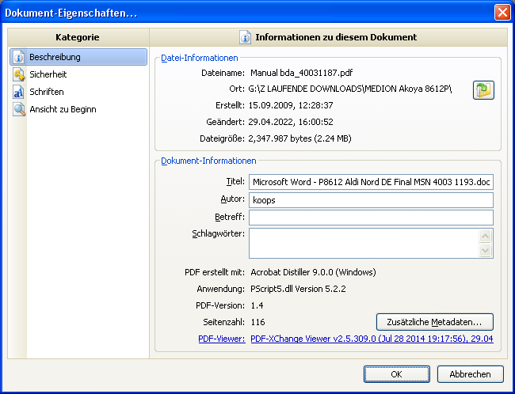Click the Beschreibung info icon
The width and height of the screenshot is (515, 394).
point(19,57)
